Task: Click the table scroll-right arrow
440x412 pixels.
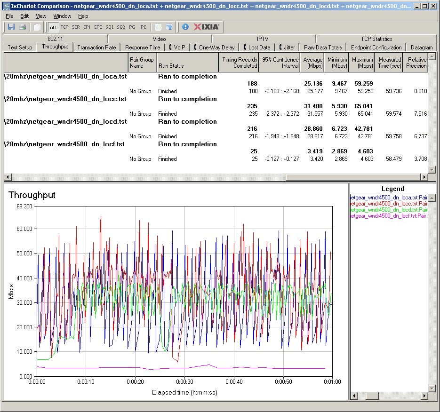Action: [x=424, y=177]
